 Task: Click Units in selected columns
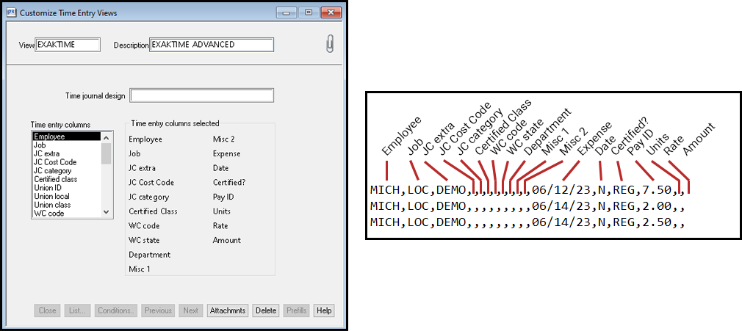click(x=220, y=211)
